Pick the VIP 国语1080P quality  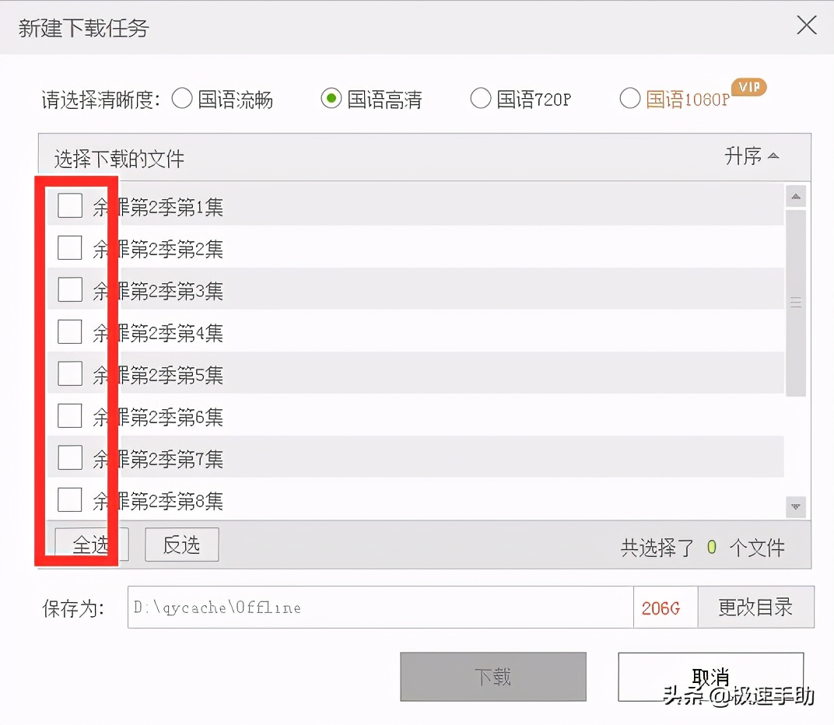coord(630,99)
